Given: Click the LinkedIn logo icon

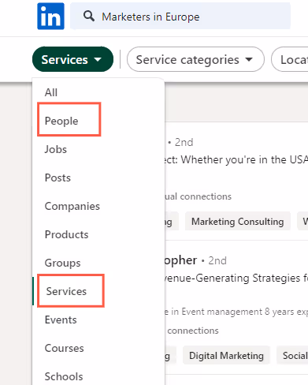Looking at the screenshot, I should [x=50, y=16].
